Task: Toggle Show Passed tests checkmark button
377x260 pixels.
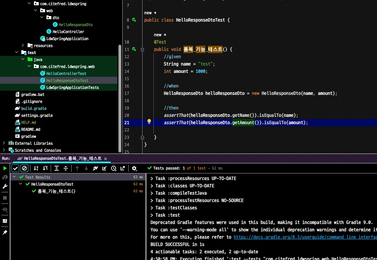Action: point(15,168)
